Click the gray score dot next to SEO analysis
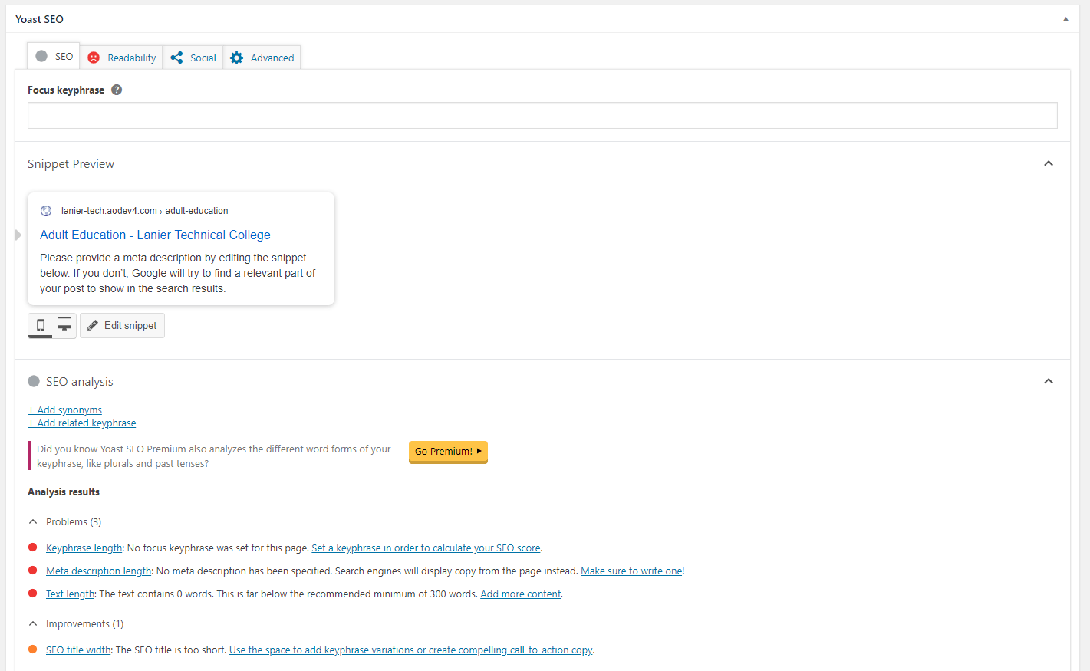 pos(34,381)
